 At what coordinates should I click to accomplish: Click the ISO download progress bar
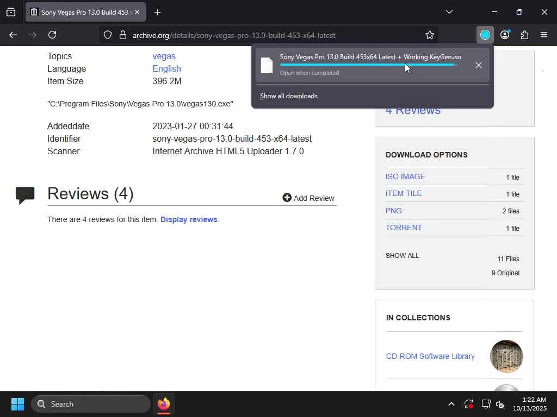tap(368, 65)
